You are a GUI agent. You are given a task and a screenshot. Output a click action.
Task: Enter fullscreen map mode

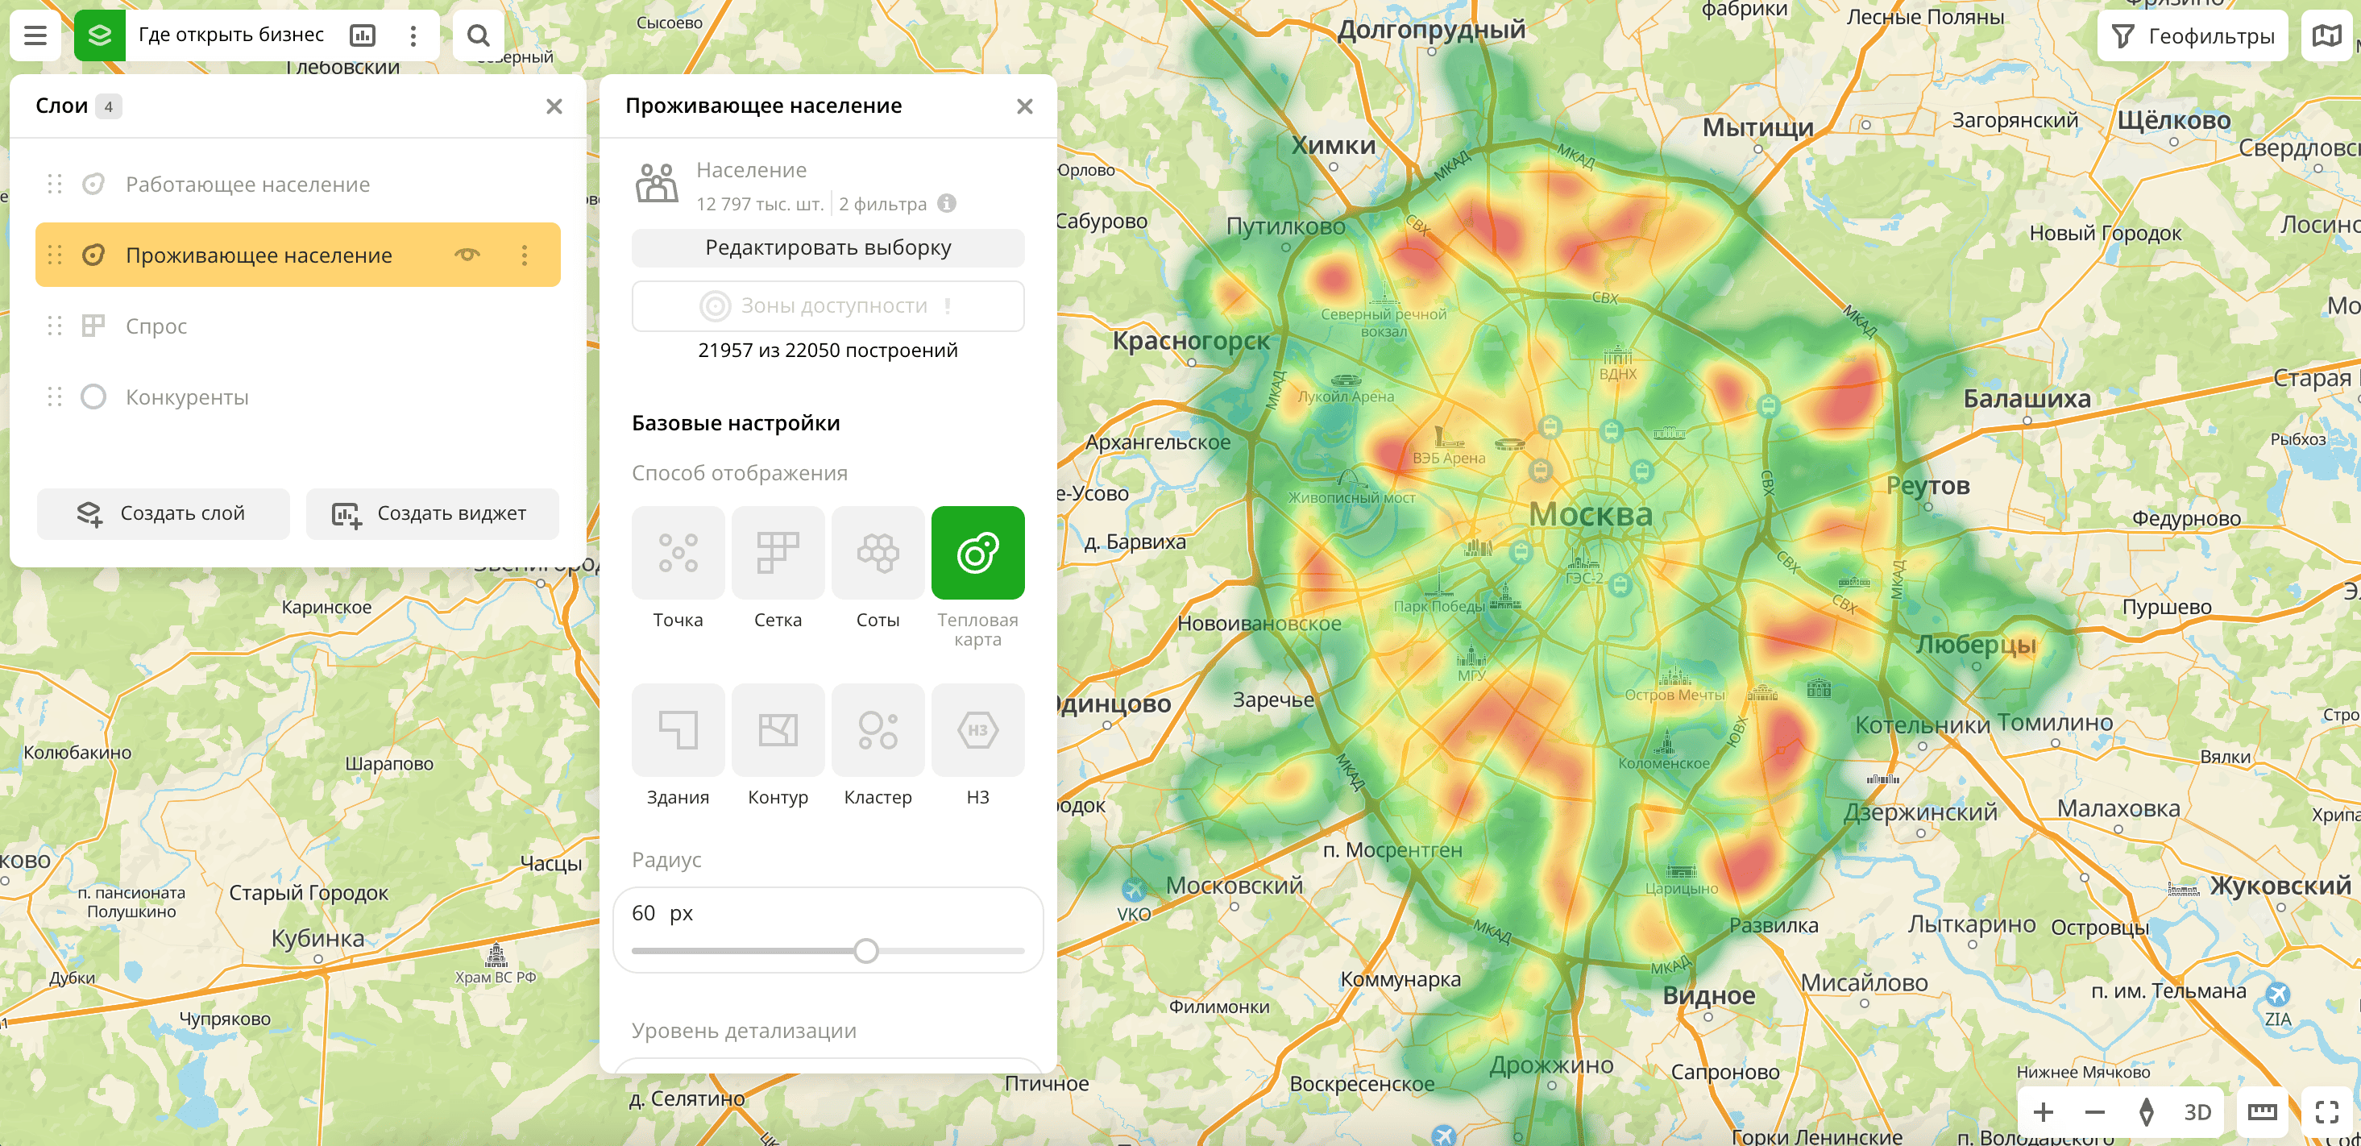pos(2326,1112)
